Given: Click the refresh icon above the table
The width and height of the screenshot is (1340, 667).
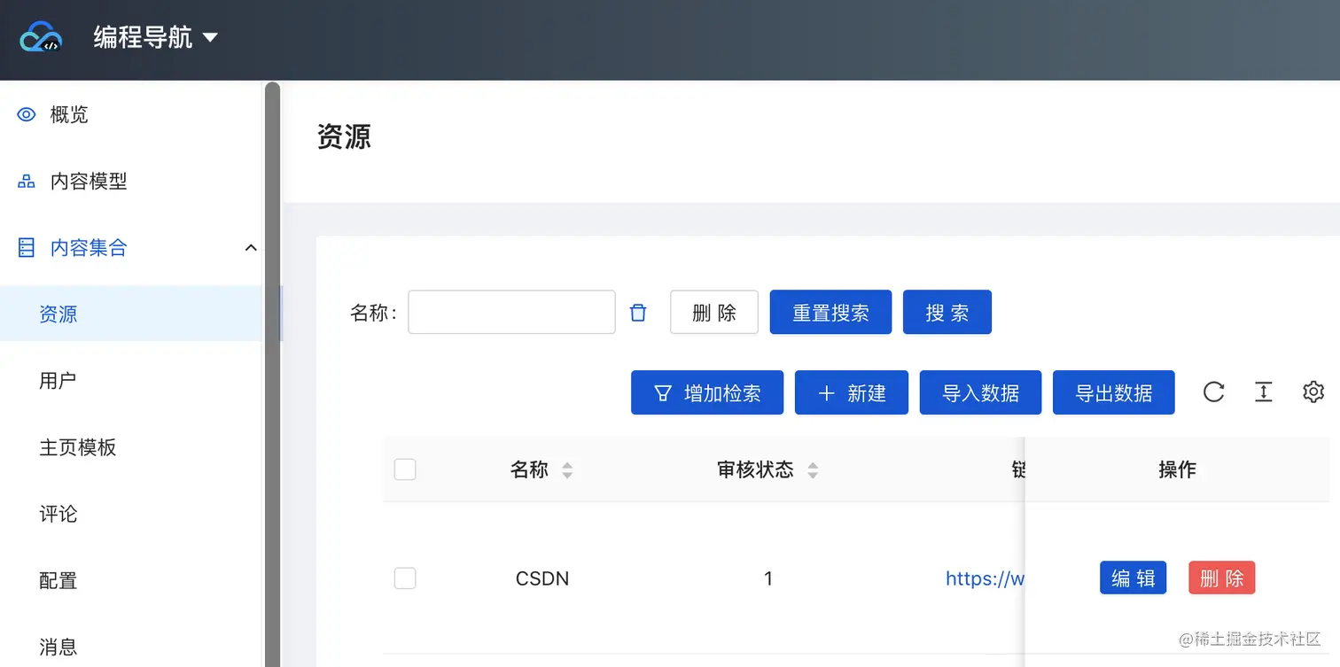Looking at the screenshot, I should (x=1213, y=392).
